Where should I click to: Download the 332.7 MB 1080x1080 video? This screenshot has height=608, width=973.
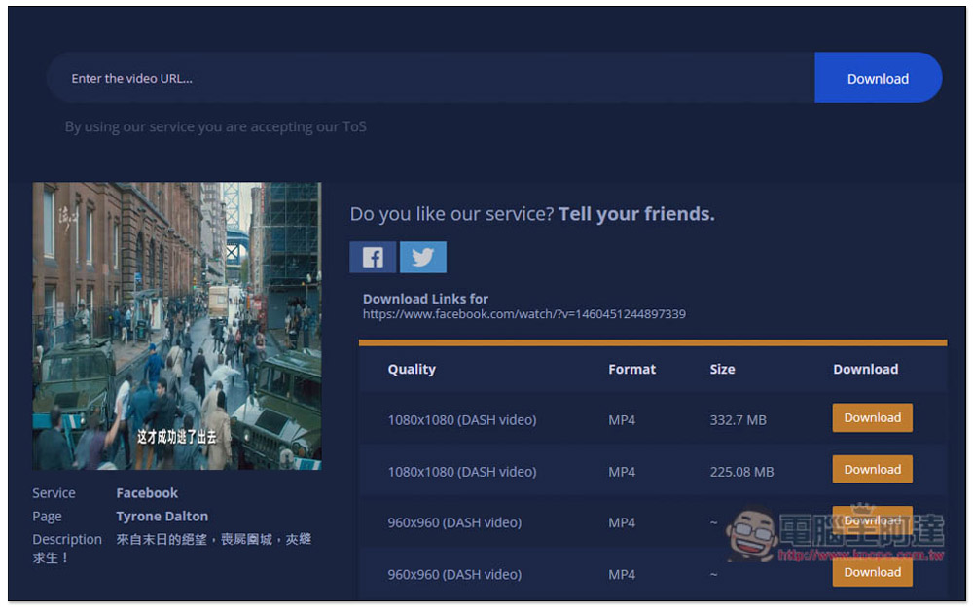coord(872,417)
